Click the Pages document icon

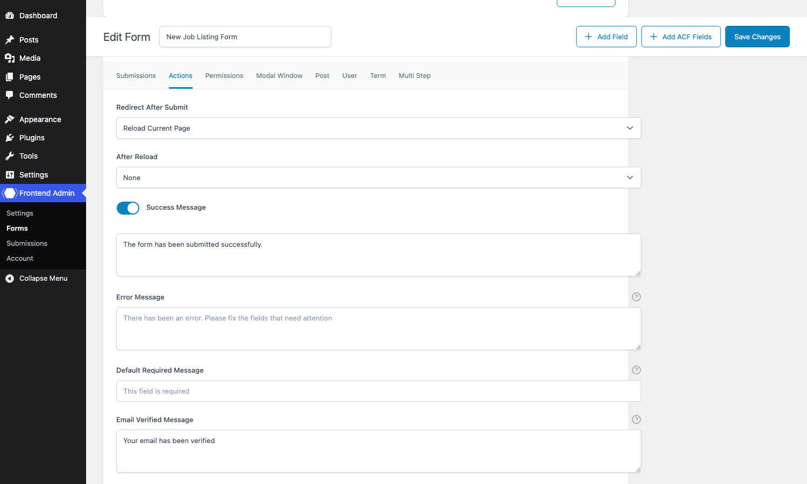coord(10,77)
